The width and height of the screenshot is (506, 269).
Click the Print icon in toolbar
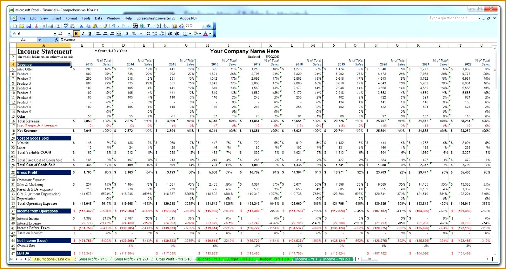tap(50, 26)
